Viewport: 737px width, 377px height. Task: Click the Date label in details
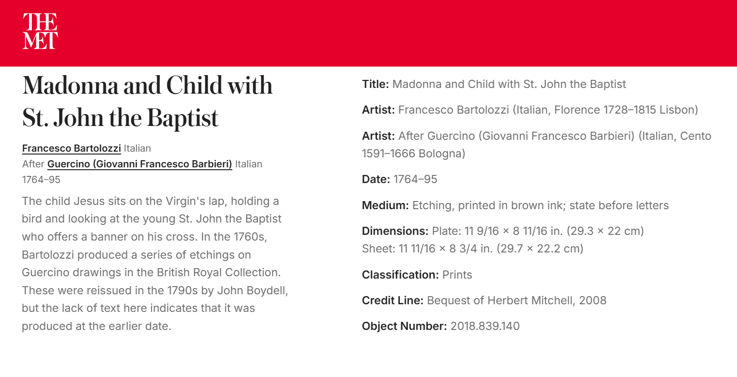pyautogui.click(x=376, y=179)
